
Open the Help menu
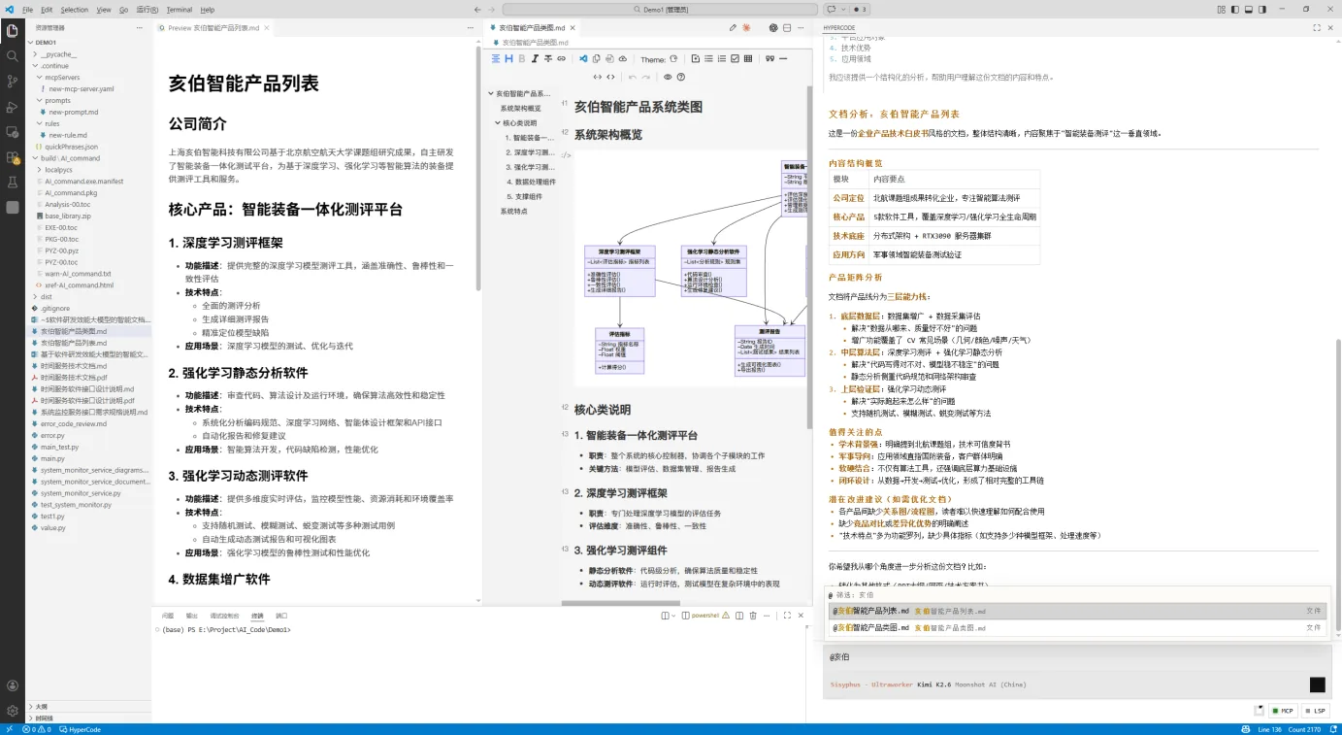pos(208,9)
